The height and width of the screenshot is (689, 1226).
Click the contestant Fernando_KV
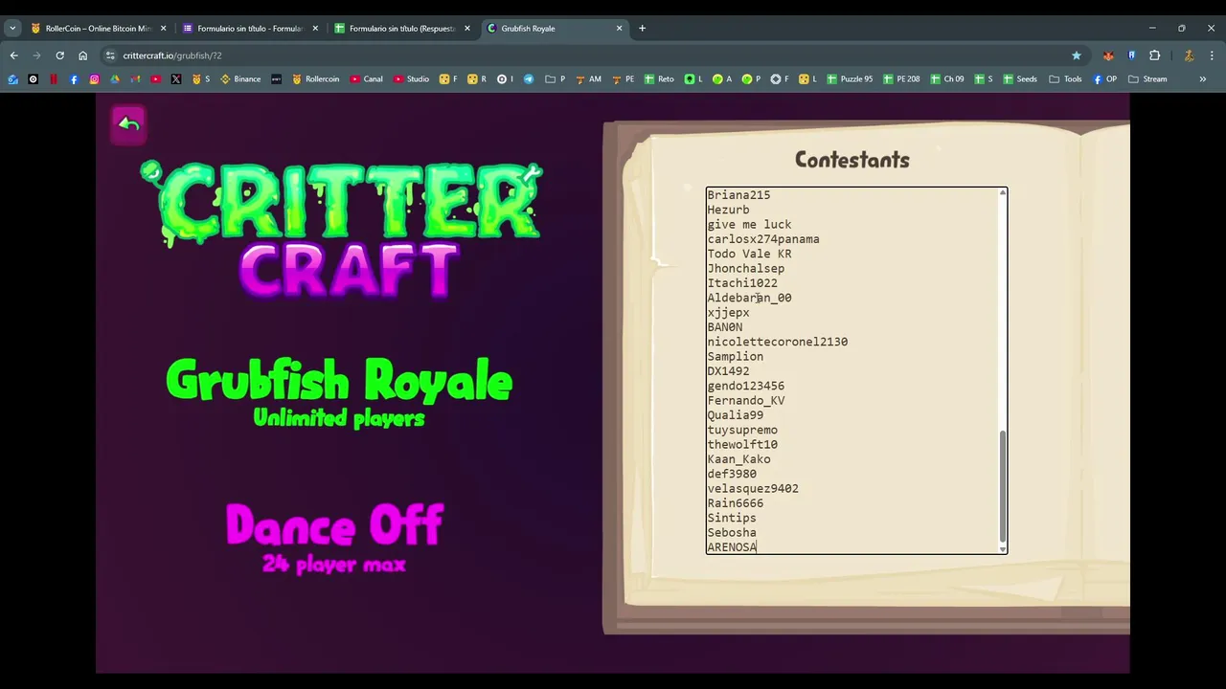(746, 401)
